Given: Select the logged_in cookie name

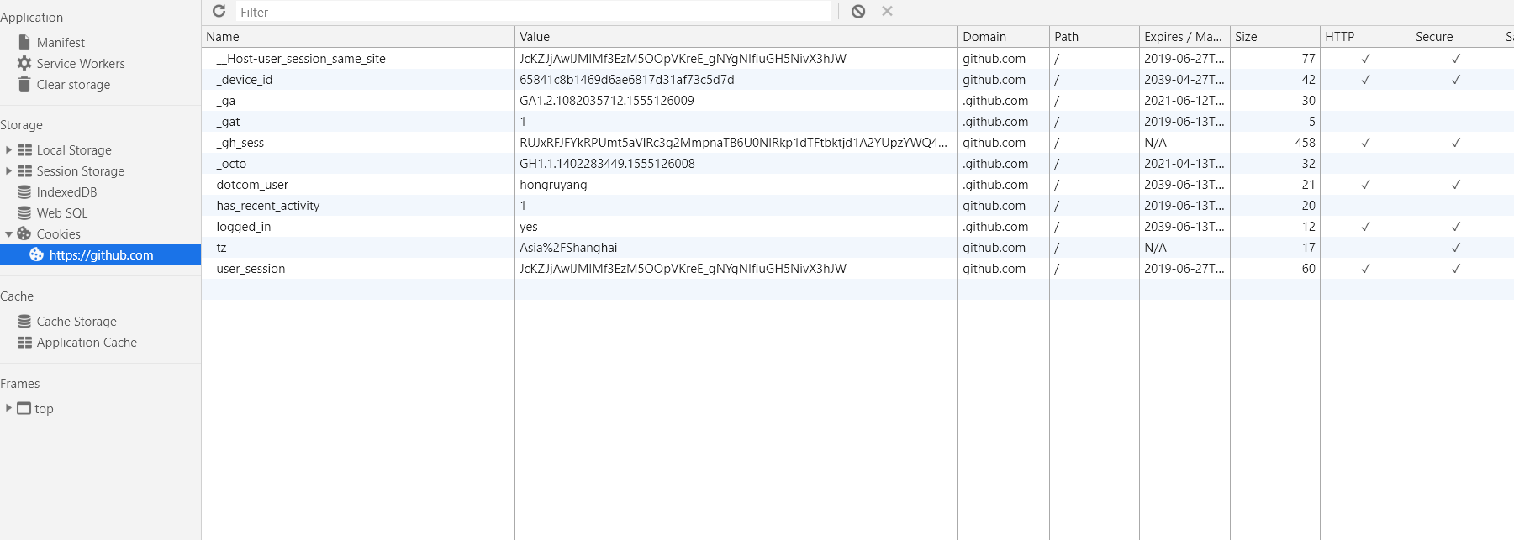Looking at the screenshot, I should pyautogui.click(x=244, y=227).
